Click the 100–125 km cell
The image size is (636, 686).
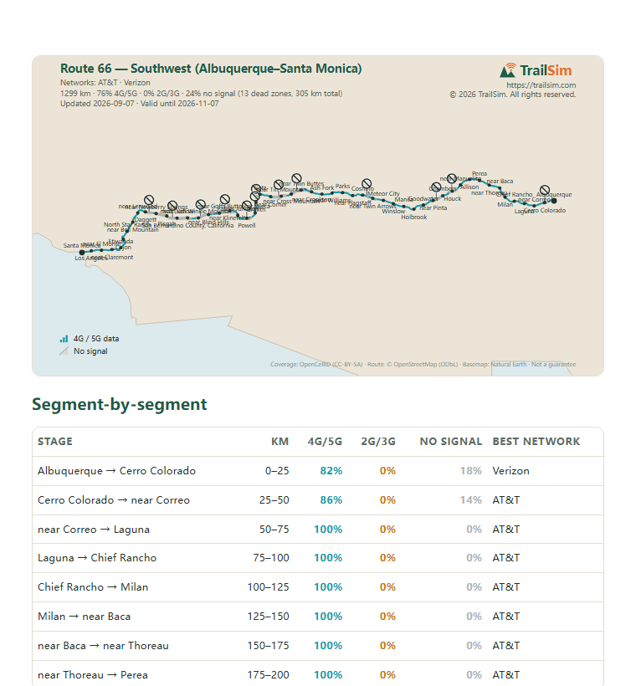269,587
